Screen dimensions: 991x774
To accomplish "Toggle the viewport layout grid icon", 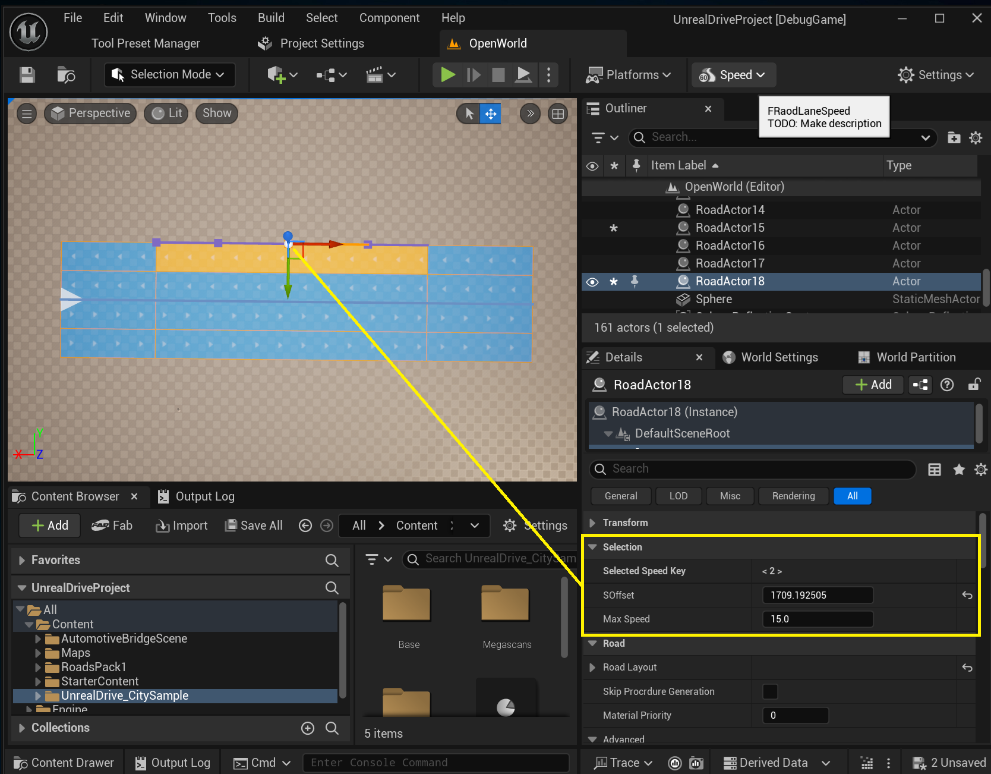I will tap(558, 114).
